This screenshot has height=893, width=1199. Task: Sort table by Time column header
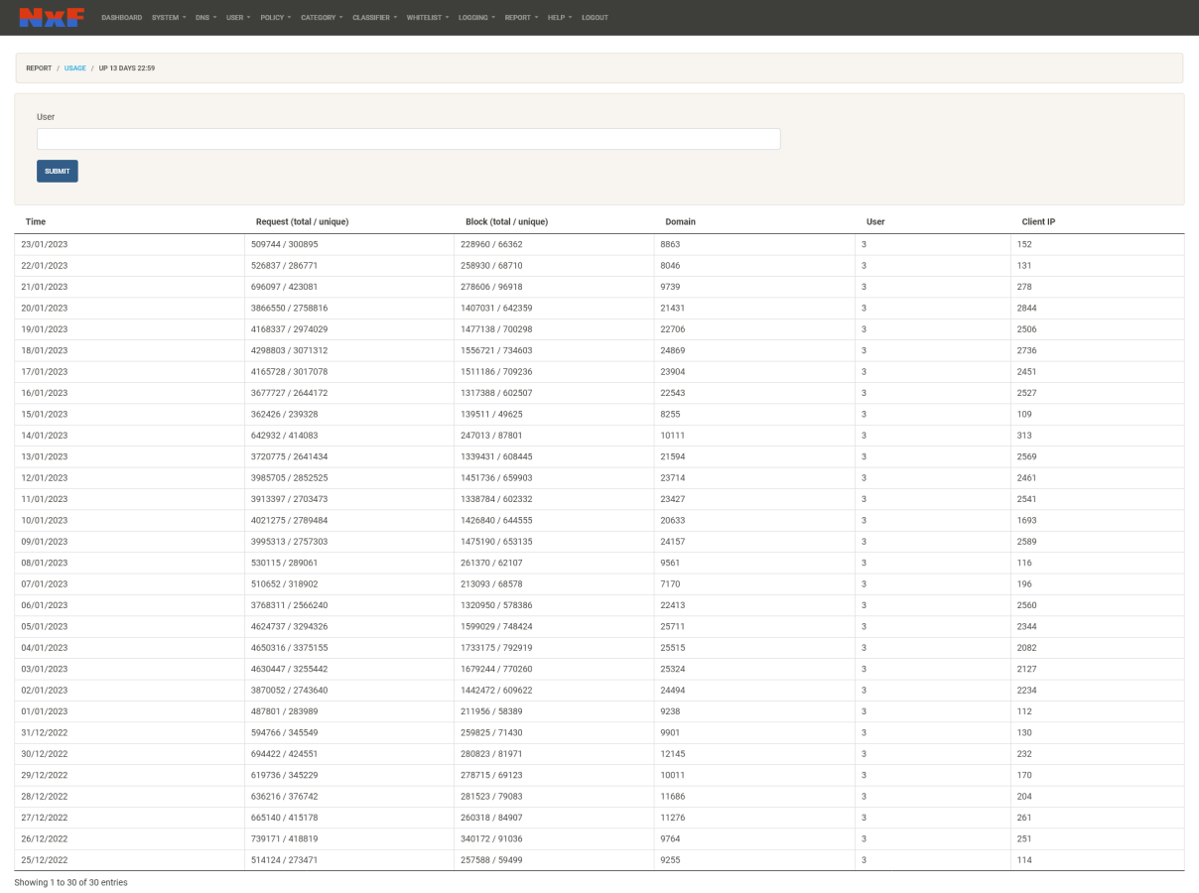(x=36, y=221)
